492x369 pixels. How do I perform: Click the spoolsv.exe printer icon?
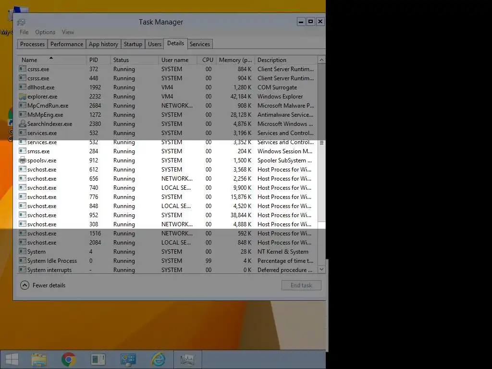(22, 160)
